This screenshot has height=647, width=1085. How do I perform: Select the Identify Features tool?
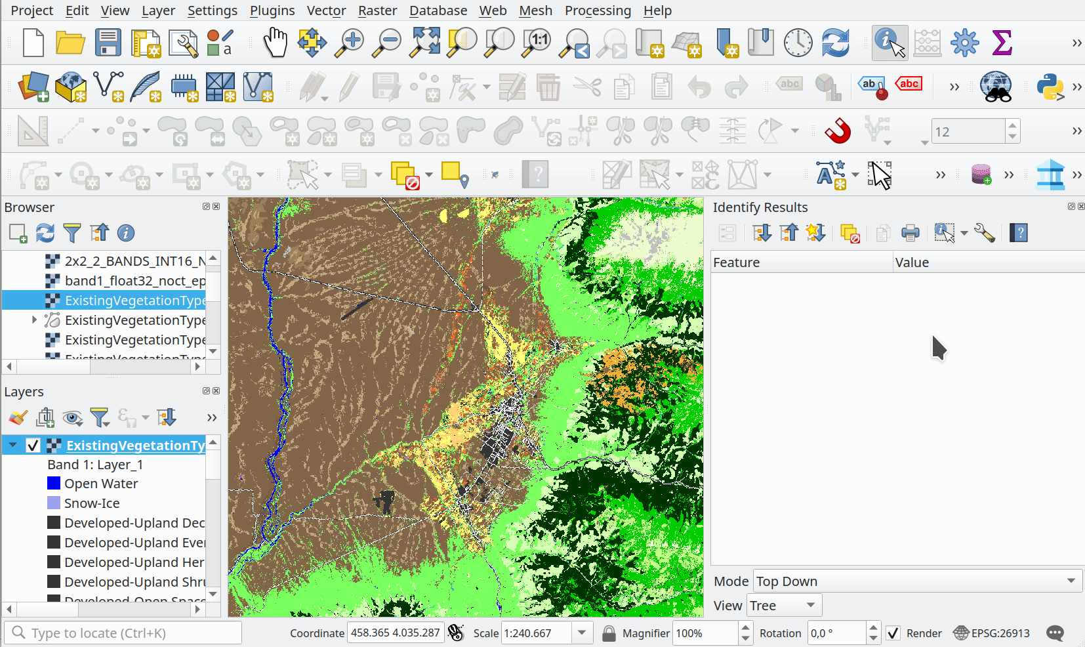point(890,43)
